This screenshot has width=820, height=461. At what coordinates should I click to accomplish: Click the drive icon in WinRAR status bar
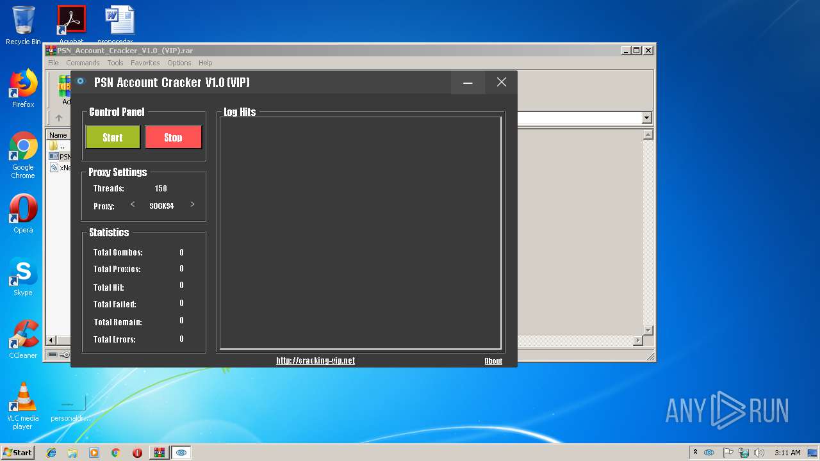click(53, 355)
